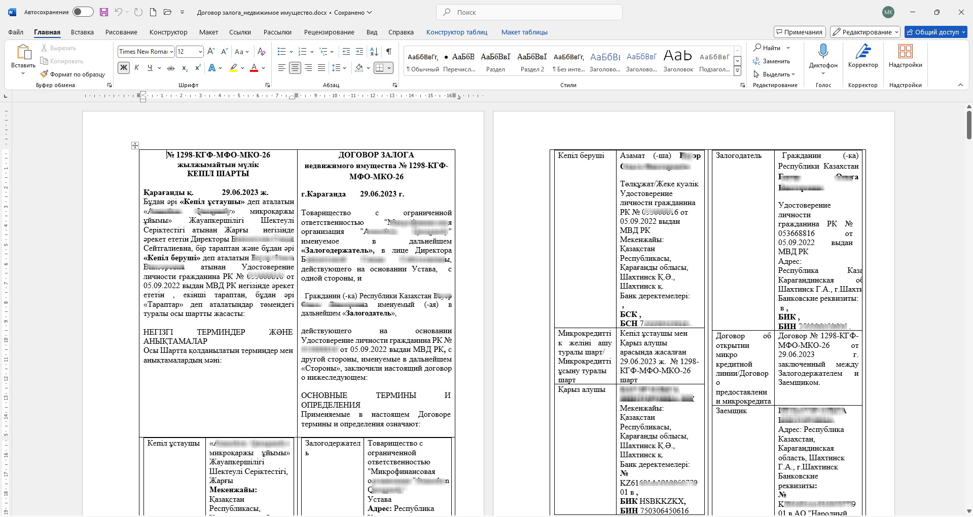Toggle strikethrough text formatting
973x517 pixels.
[171, 68]
